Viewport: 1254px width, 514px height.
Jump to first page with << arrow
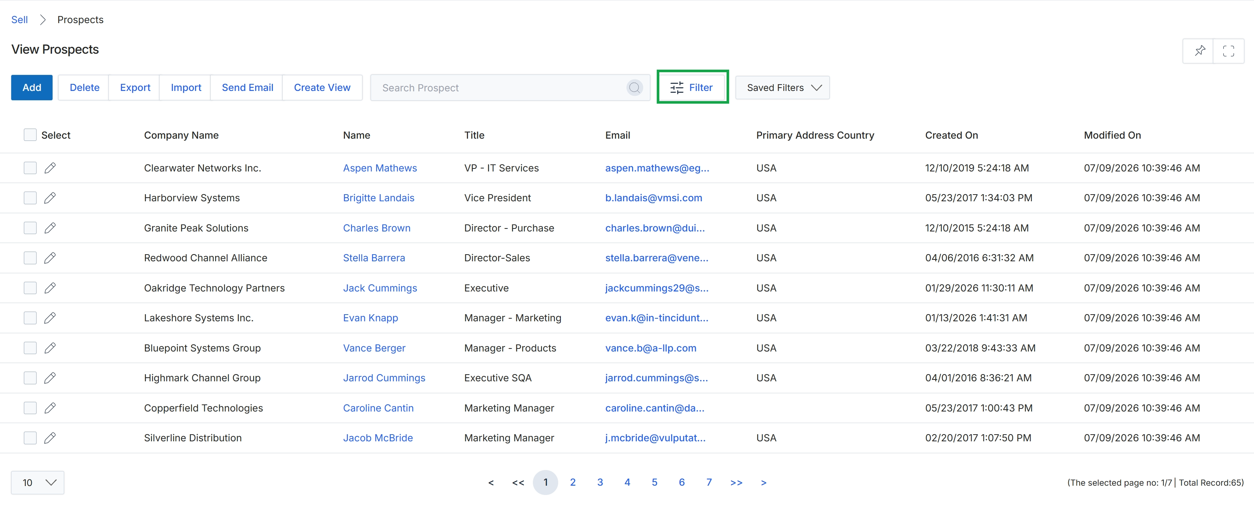pos(518,482)
